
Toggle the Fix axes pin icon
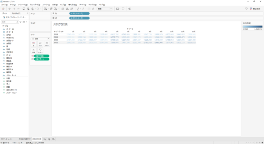[x=93, y=9]
